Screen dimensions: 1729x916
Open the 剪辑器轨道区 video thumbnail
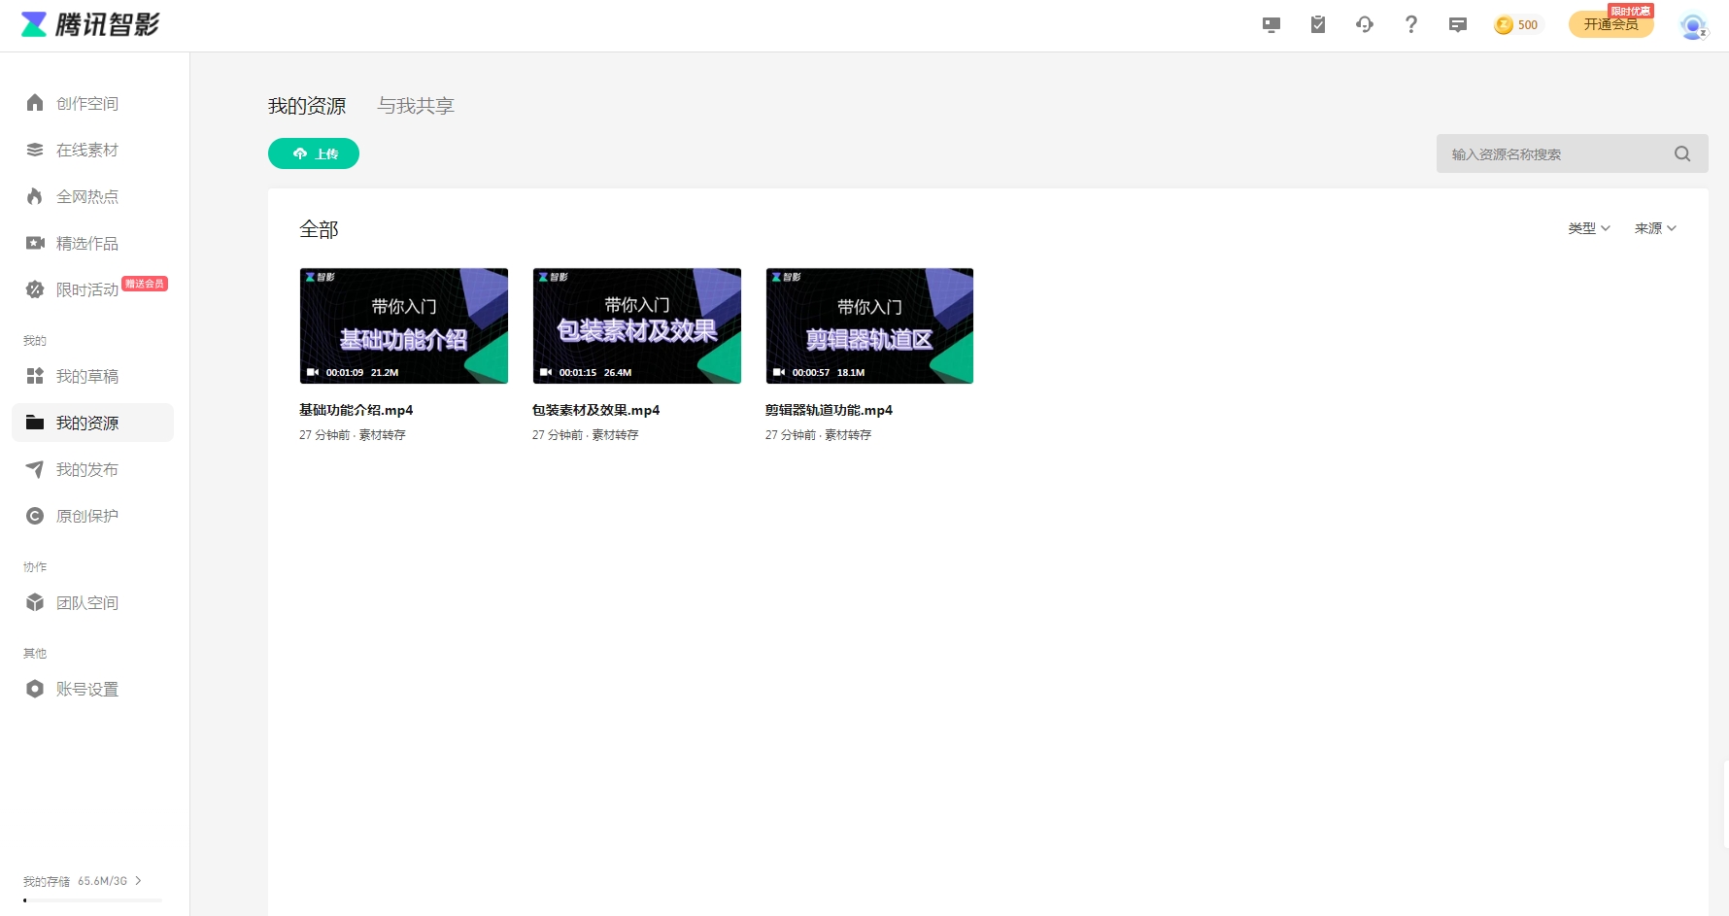(869, 325)
